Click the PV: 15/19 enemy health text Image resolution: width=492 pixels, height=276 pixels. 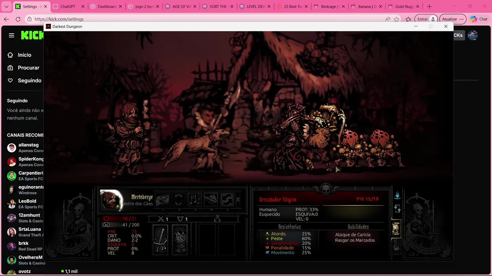367,199
